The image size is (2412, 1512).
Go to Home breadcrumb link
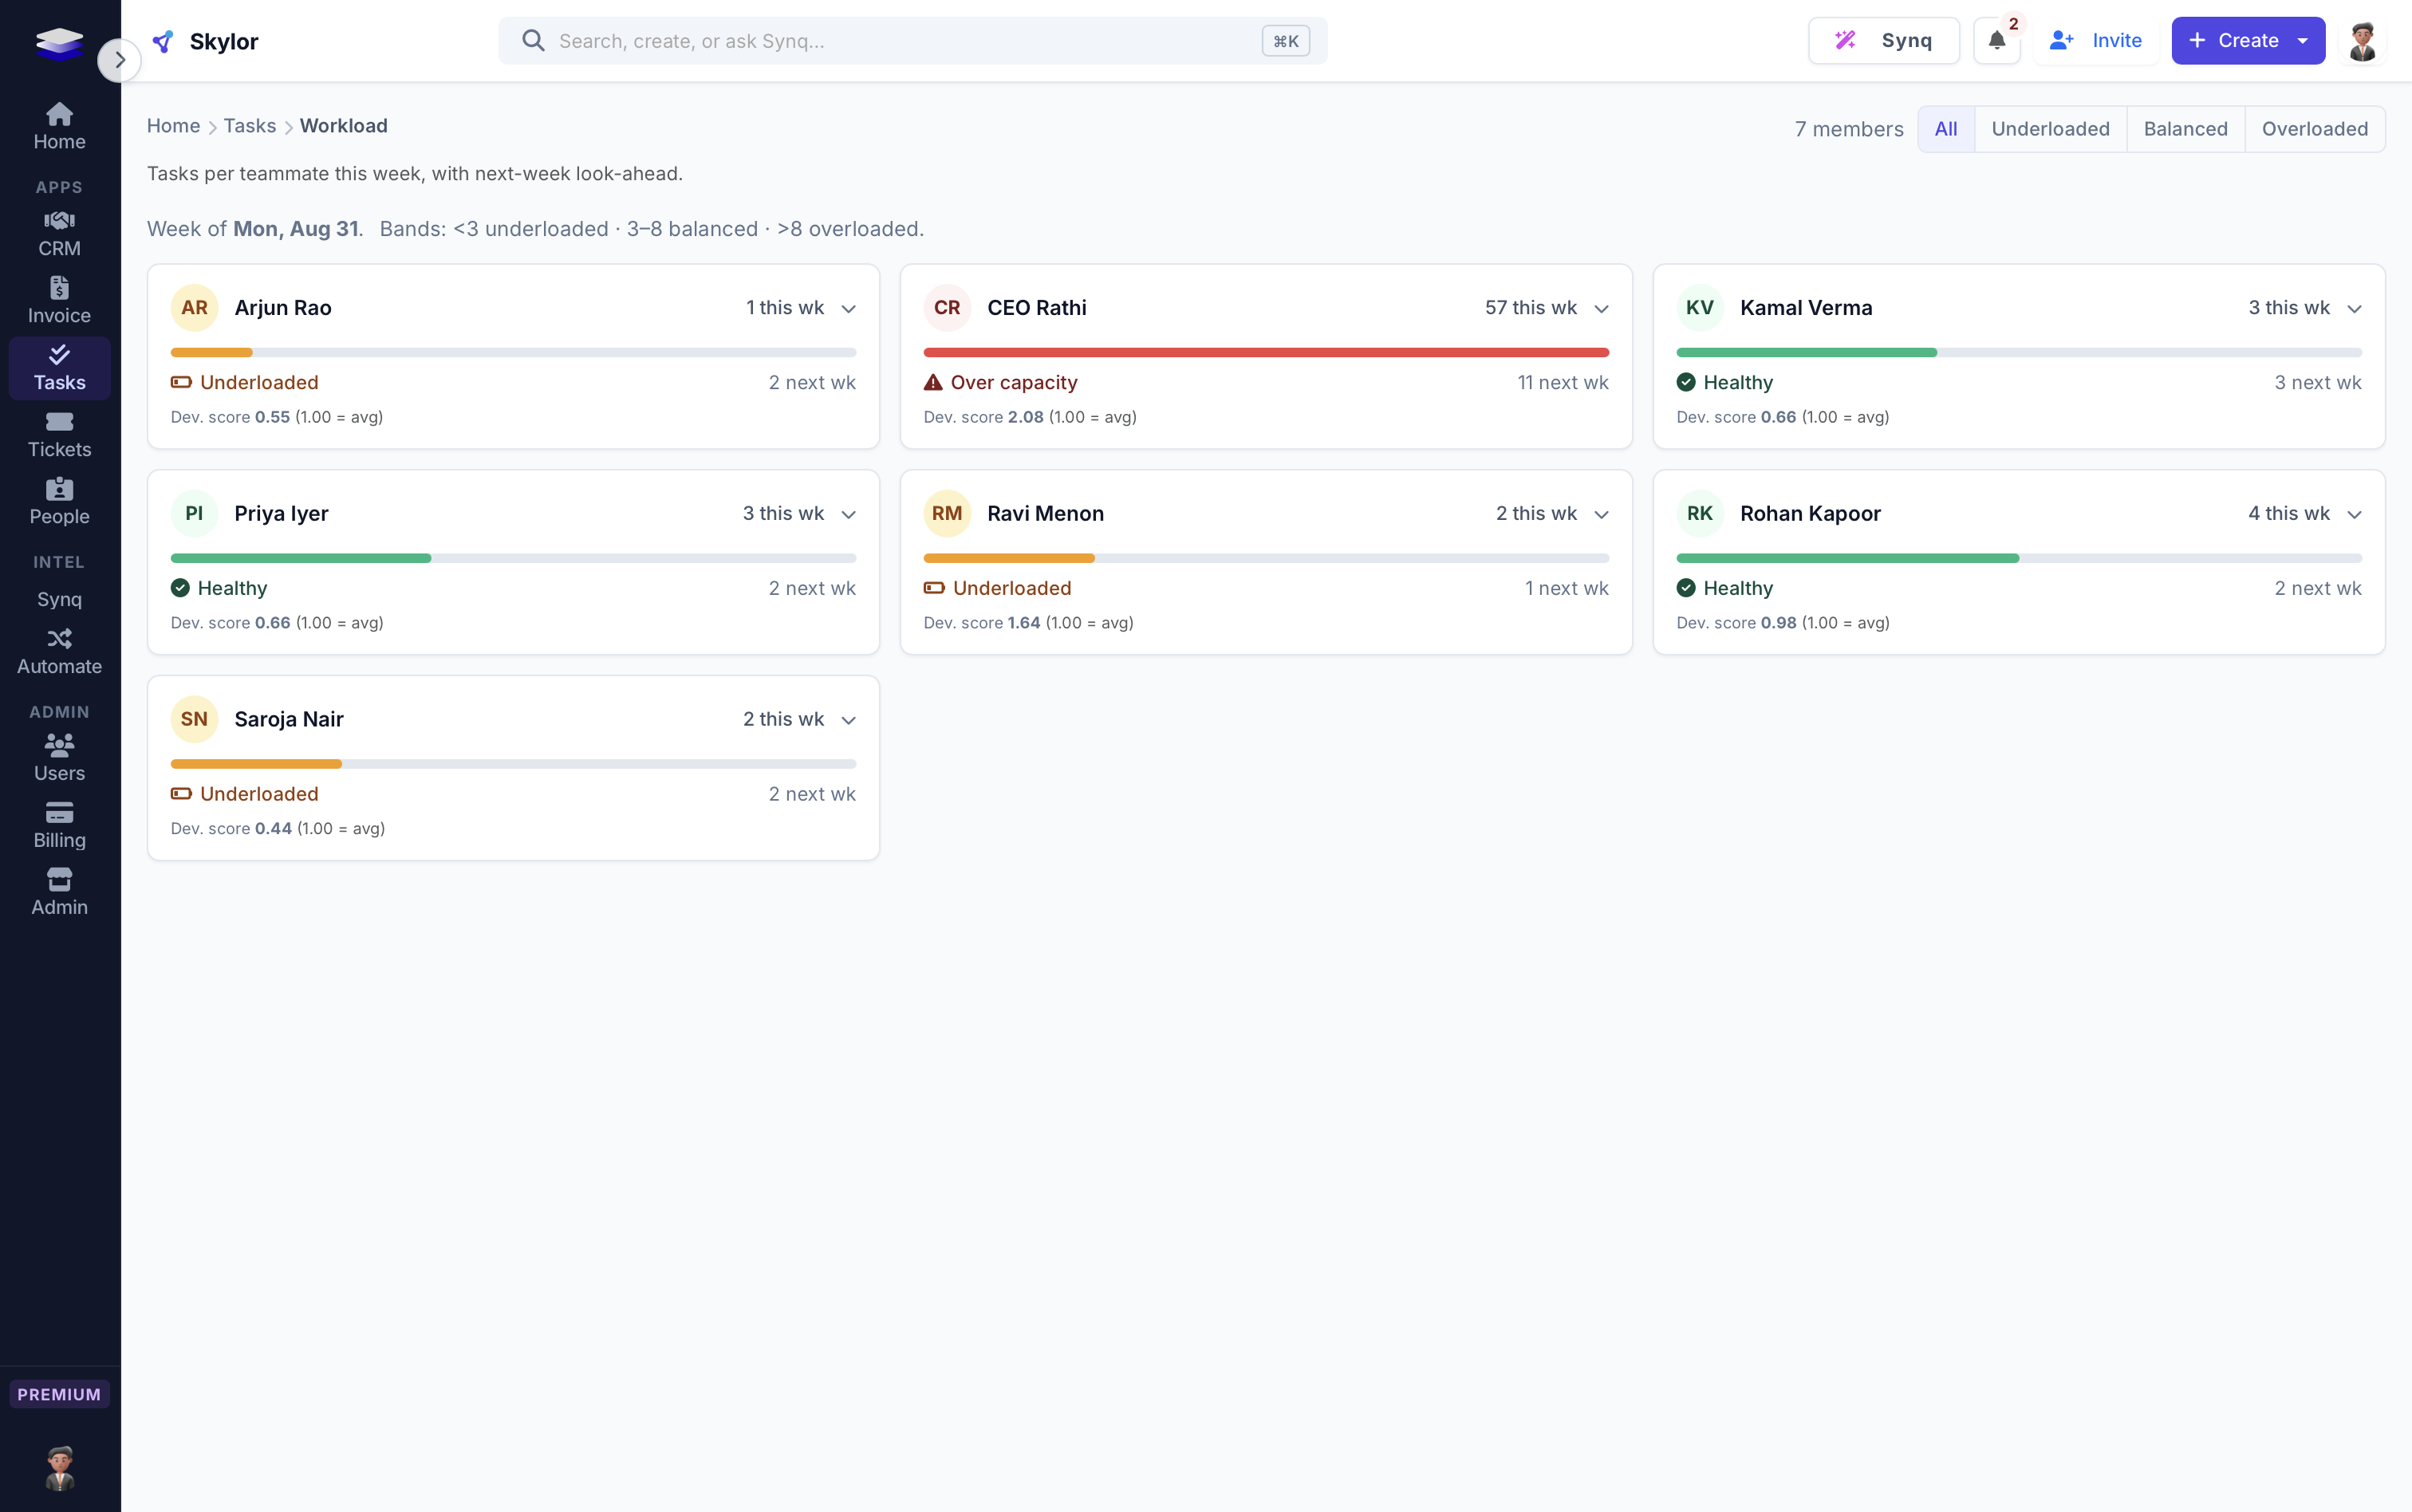pyautogui.click(x=173, y=126)
